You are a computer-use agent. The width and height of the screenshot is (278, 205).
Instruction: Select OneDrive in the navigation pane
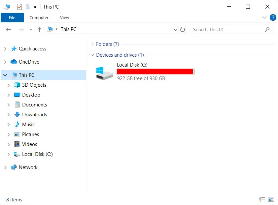coord(29,62)
